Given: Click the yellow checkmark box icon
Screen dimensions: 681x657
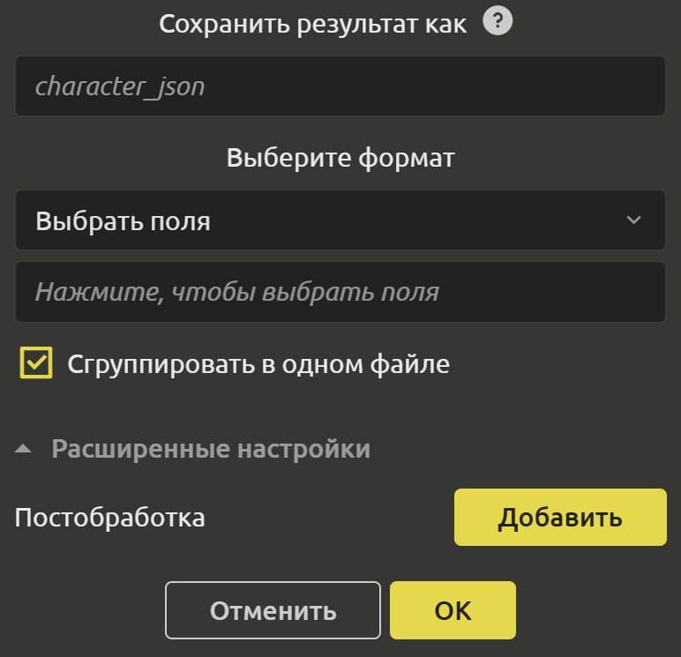Looking at the screenshot, I should (37, 363).
